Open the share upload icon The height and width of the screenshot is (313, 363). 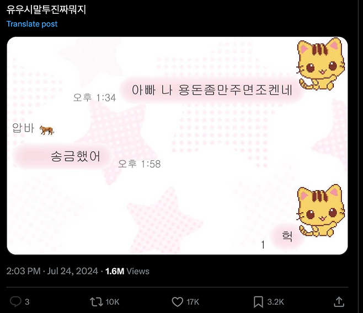click(x=339, y=301)
